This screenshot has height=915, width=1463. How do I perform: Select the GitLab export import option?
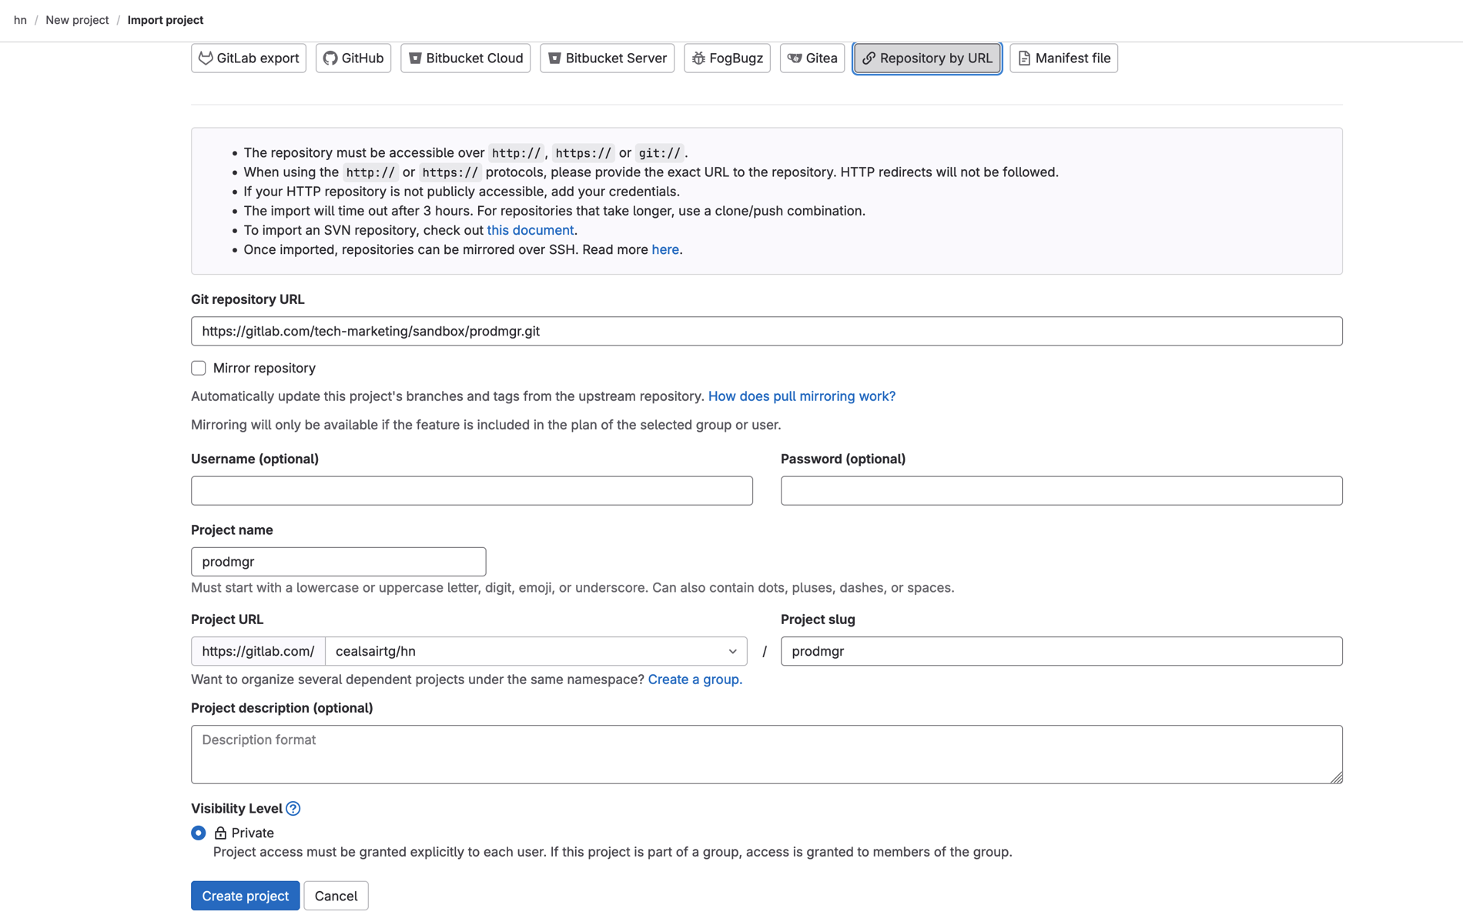[248, 58]
